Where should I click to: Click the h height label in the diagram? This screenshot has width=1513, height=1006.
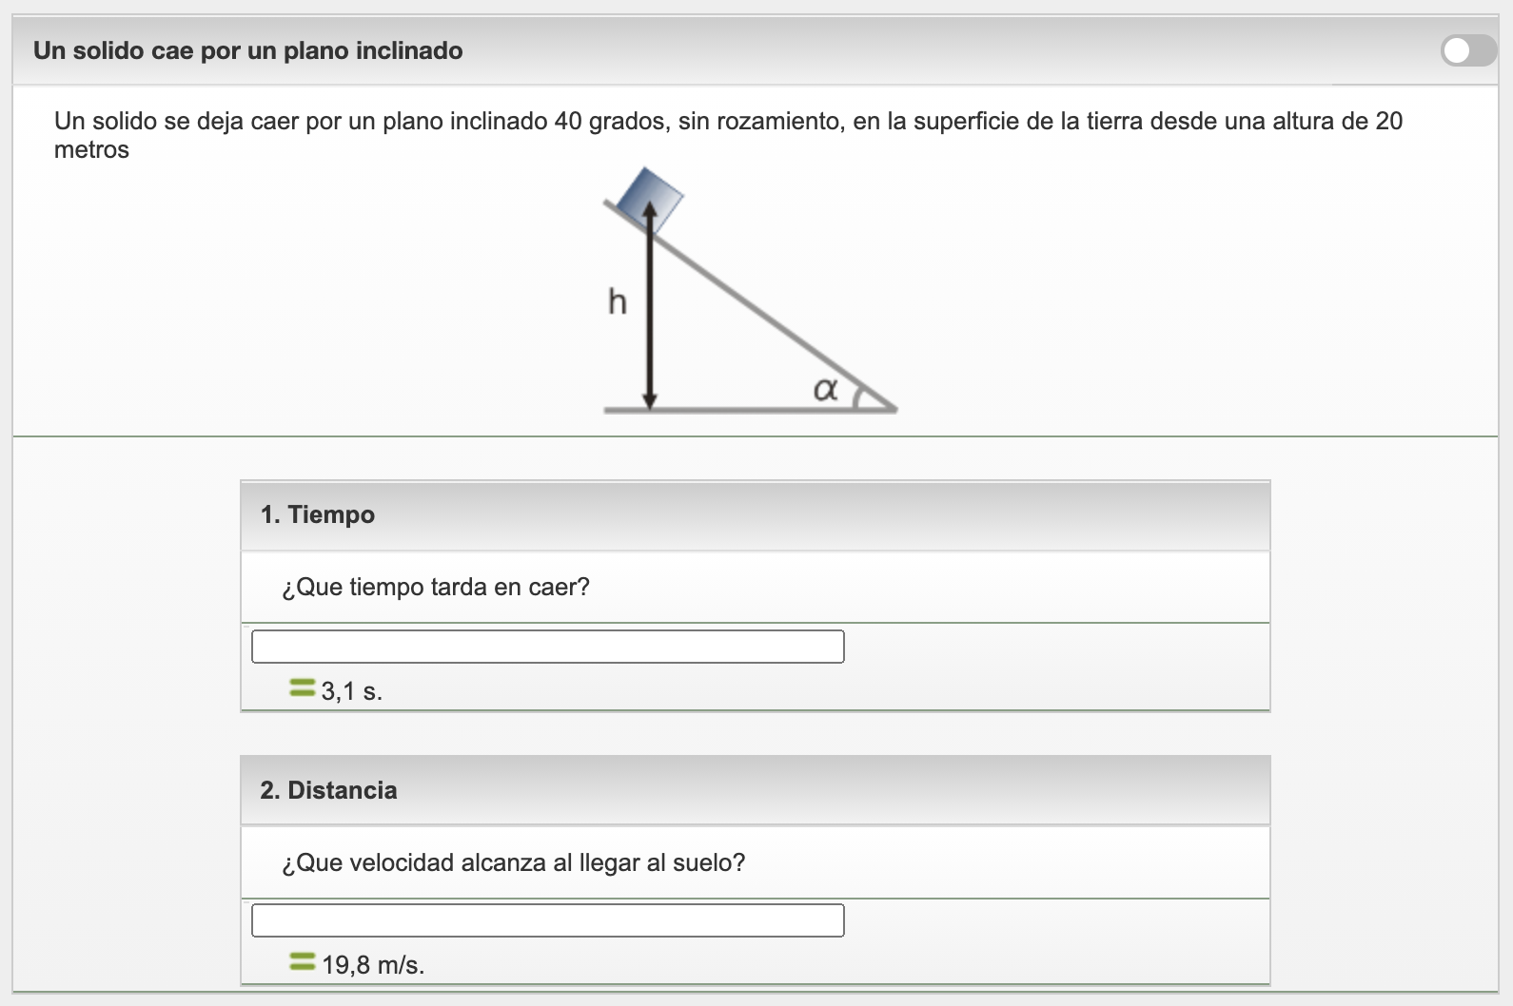pyautogui.click(x=618, y=302)
